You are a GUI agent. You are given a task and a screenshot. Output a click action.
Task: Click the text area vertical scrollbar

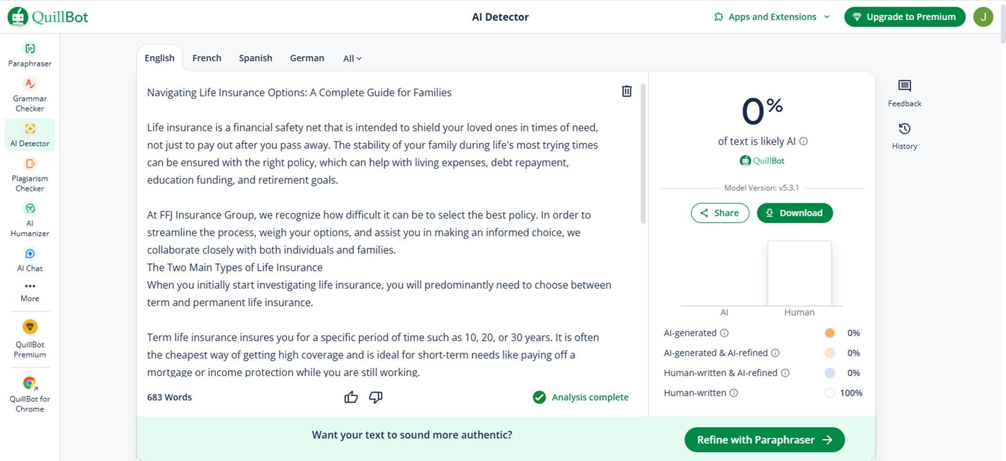(643, 154)
